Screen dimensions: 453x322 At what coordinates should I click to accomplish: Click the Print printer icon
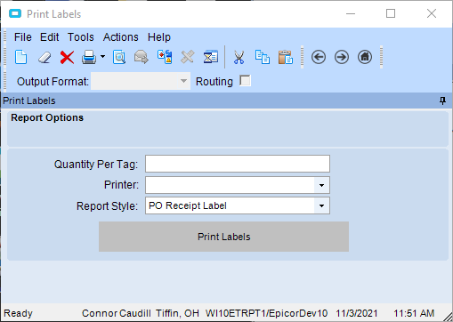(89, 57)
